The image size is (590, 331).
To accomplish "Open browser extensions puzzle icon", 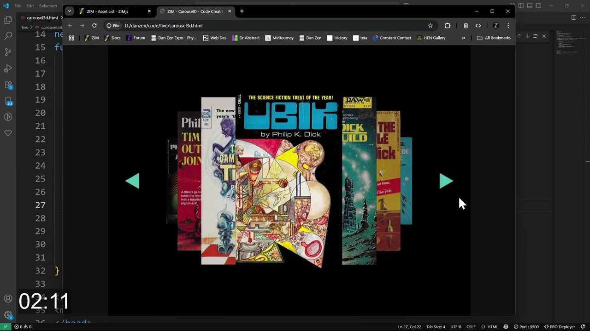I will [447, 26].
